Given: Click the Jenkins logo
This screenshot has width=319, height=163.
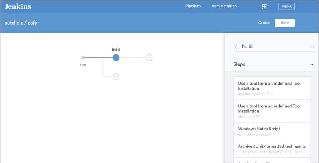Looking at the screenshot, I should tap(18, 6).
